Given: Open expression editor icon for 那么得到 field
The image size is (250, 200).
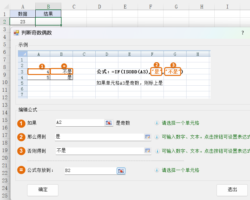Looking at the screenshot, I should click(x=147, y=137).
